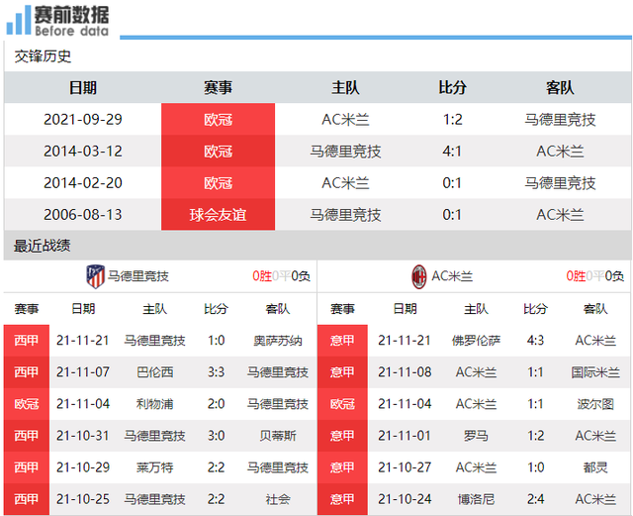Click the blue bar chart logo icon

[19, 20]
